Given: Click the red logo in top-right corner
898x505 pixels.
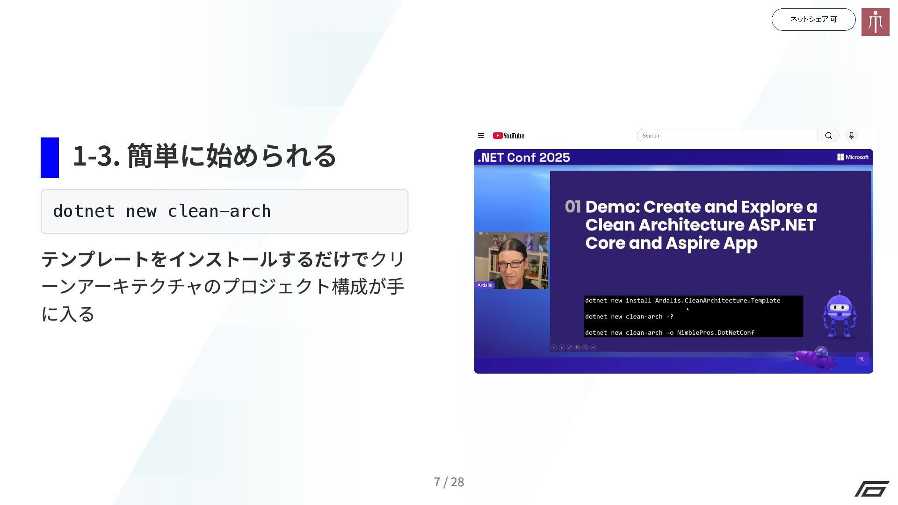Looking at the screenshot, I should pos(875,22).
